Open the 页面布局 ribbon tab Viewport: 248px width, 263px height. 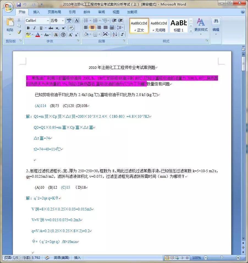coord(54,12)
